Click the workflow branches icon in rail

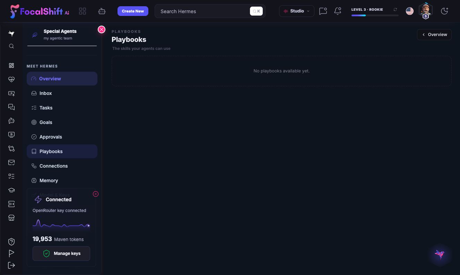tap(11, 149)
